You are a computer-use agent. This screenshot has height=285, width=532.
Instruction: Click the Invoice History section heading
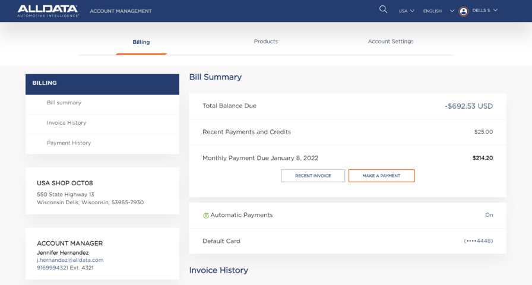point(218,270)
